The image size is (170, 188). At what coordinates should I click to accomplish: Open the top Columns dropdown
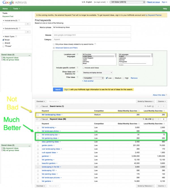[x=162, y=101]
